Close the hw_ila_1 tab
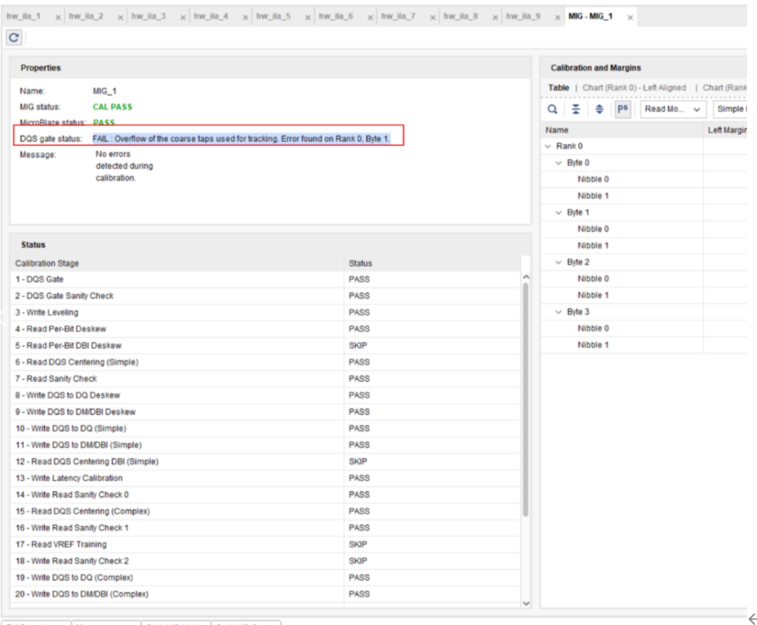Viewport: 757px width, 625px height. (x=57, y=16)
